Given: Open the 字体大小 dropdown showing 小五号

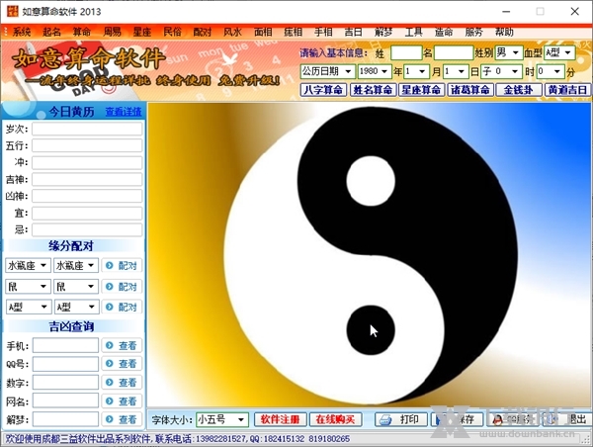Looking at the screenshot, I should coord(222,419).
